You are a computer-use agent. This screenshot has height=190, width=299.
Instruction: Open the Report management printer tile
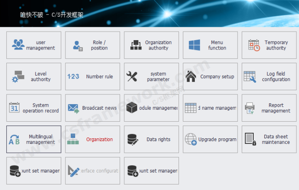(269, 108)
